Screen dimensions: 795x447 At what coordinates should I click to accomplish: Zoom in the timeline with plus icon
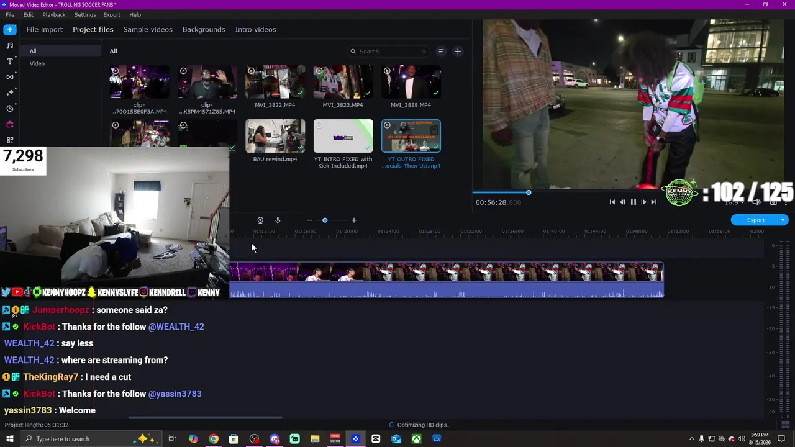pos(354,220)
